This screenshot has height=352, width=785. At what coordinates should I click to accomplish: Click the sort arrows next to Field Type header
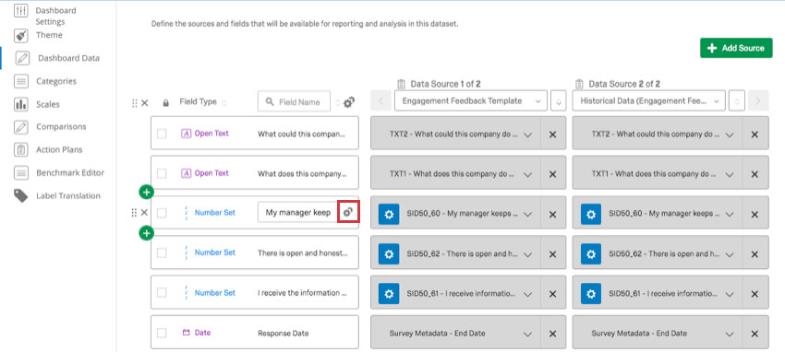click(x=224, y=103)
